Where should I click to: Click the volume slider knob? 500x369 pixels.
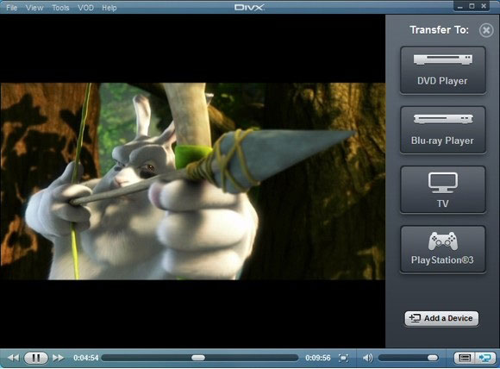click(433, 358)
